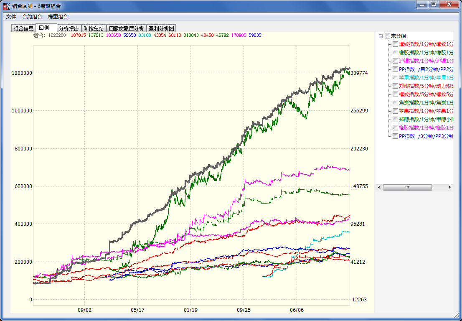Screen dimensions: 462x321
Task: Enable the green 橡胶指数/1分钟 checkbox
Action: [396, 53]
